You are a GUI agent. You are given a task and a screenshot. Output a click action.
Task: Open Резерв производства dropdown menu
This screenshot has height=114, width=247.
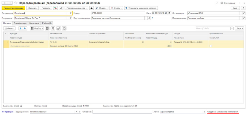coord(76,8)
